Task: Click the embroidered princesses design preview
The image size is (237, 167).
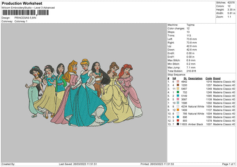Action: point(84,93)
